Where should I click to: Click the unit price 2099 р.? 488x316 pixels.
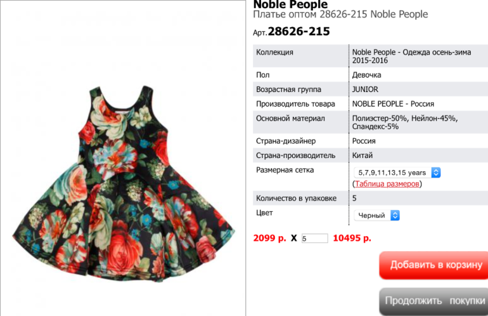[269, 238]
